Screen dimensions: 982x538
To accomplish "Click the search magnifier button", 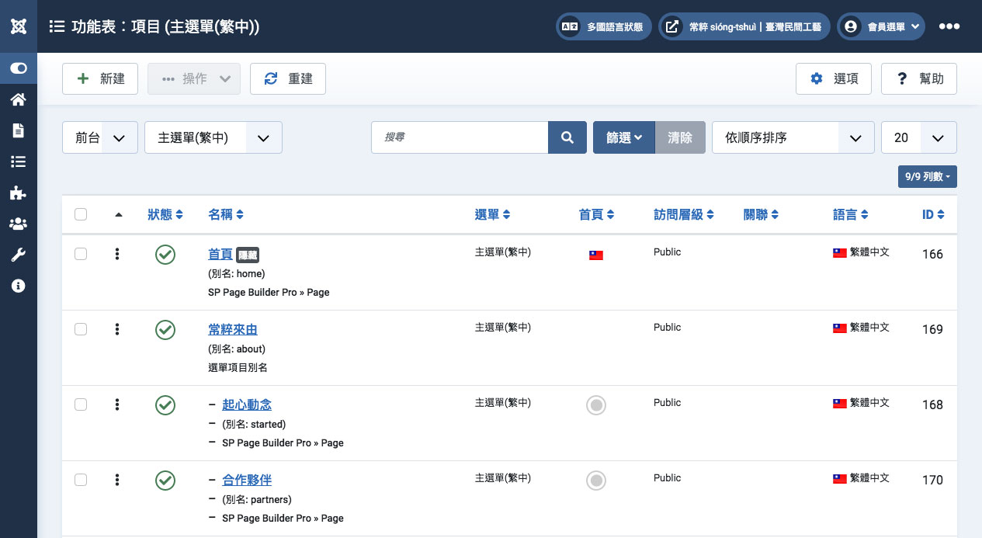I will click(x=567, y=137).
